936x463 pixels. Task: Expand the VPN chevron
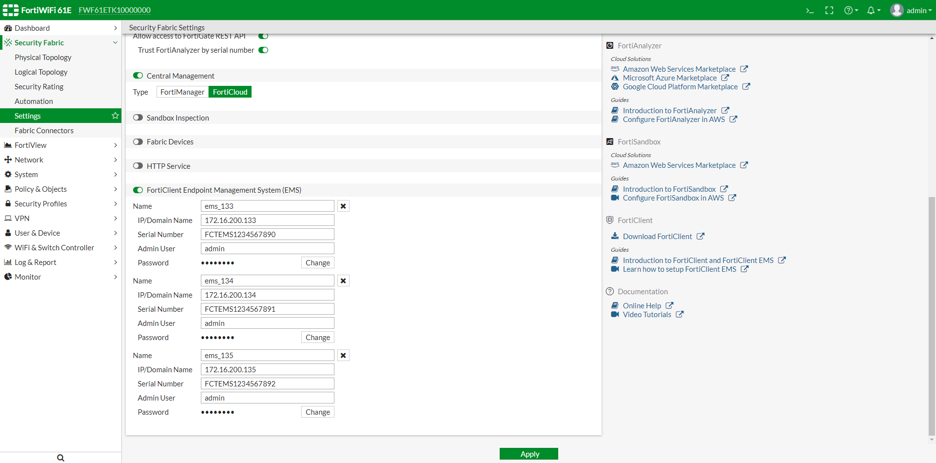(x=116, y=218)
